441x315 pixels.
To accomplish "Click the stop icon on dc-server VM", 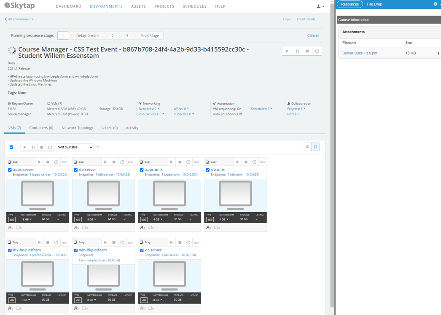I will pos(180,242).
